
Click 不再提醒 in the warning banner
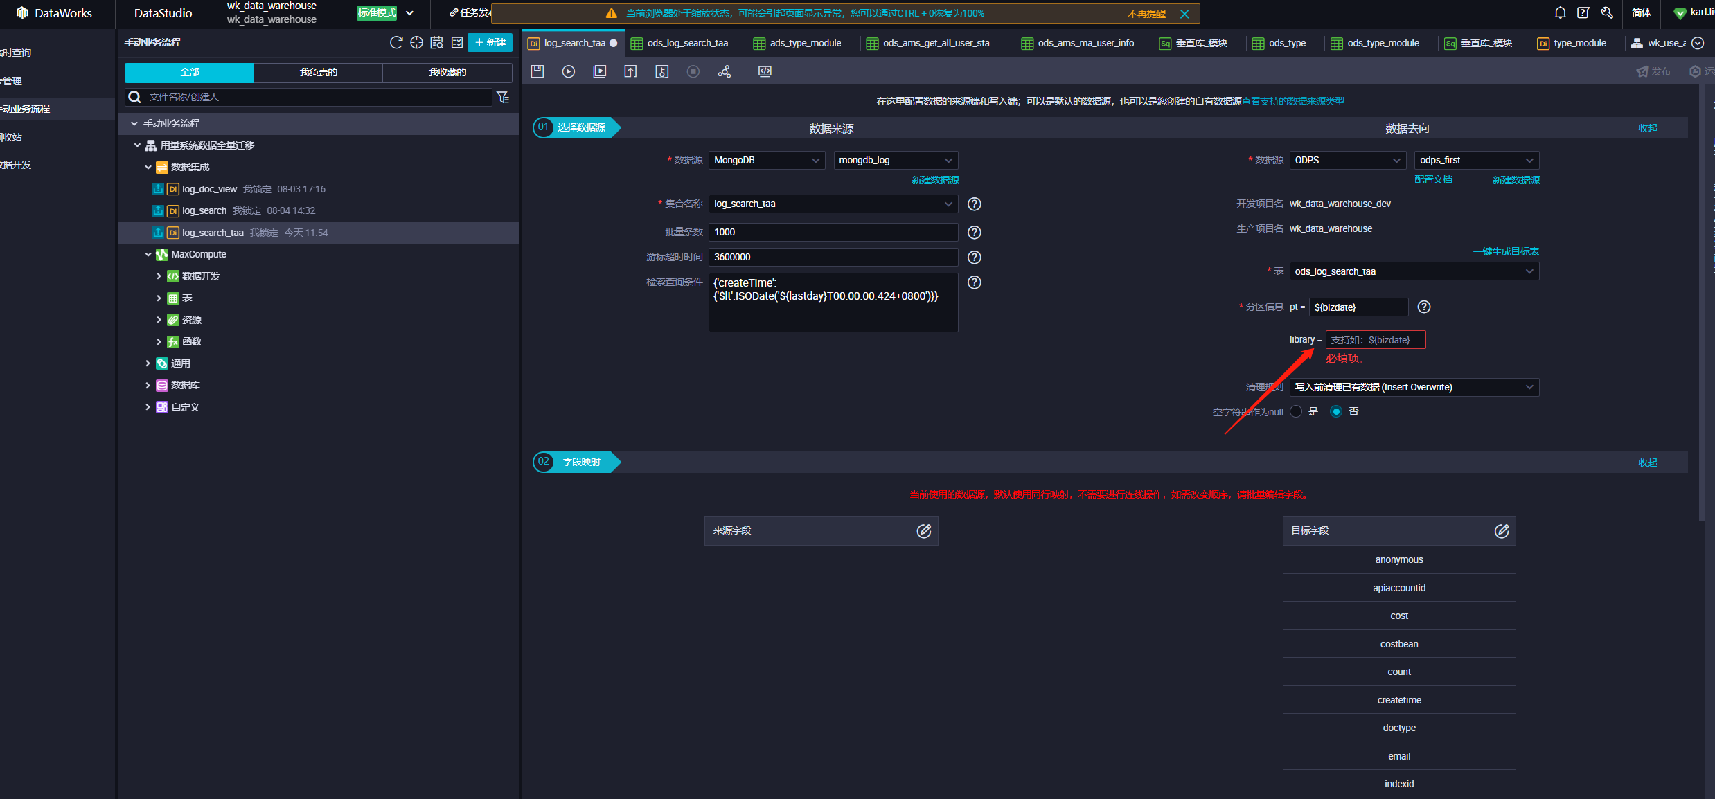[1146, 13]
